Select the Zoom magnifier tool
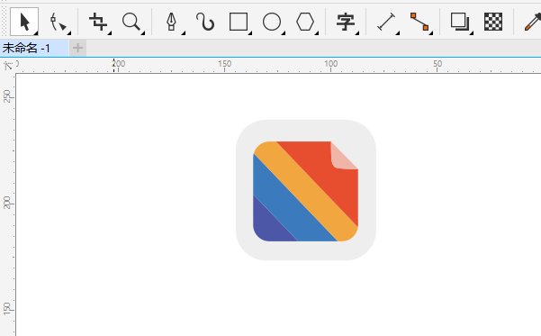541x336 pixels. tap(131, 22)
